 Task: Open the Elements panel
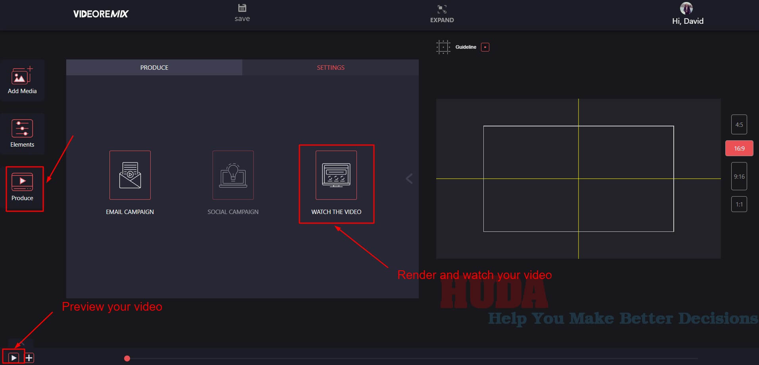22,134
